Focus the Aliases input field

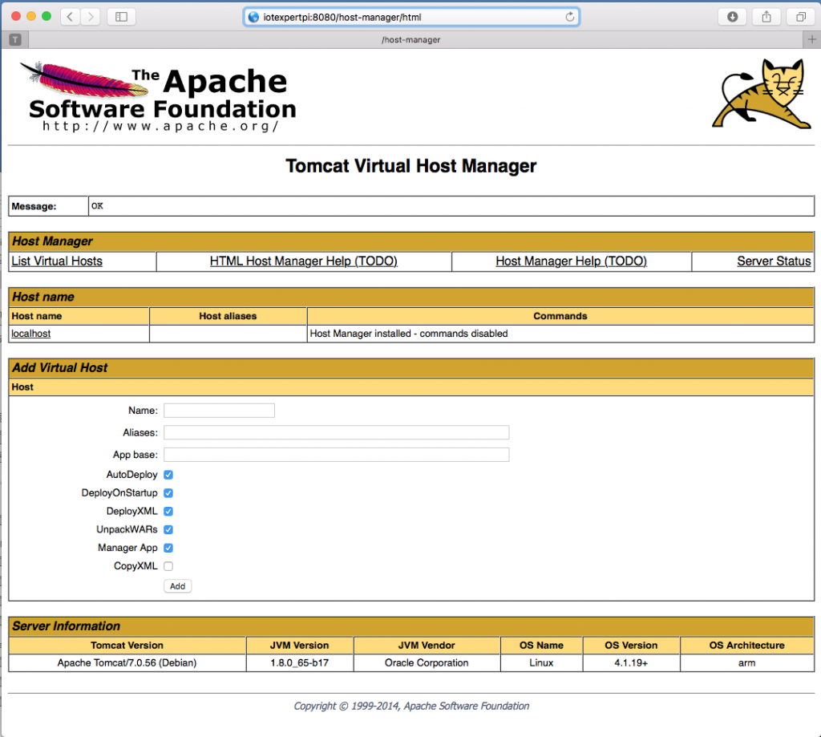[336, 432]
